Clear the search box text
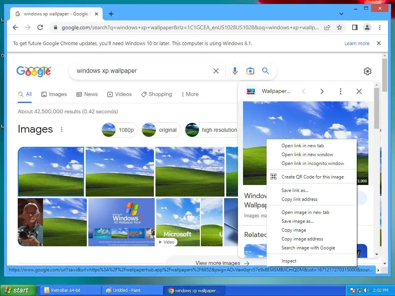 point(216,71)
